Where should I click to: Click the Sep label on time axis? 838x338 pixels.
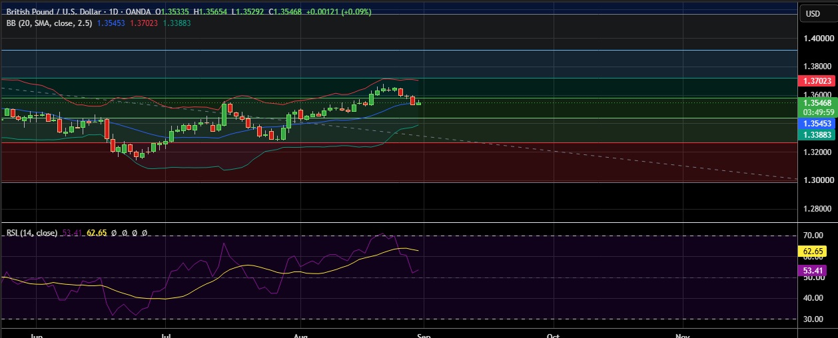[x=424, y=335]
